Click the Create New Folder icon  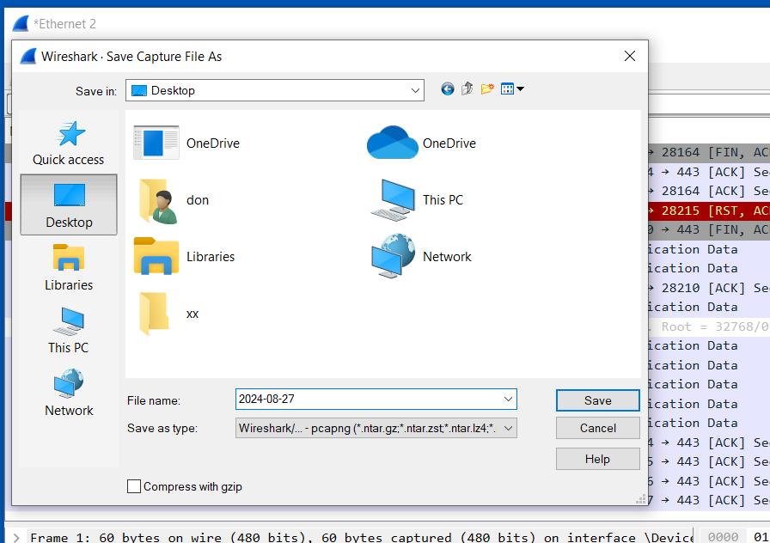click(x=487, y=89)
